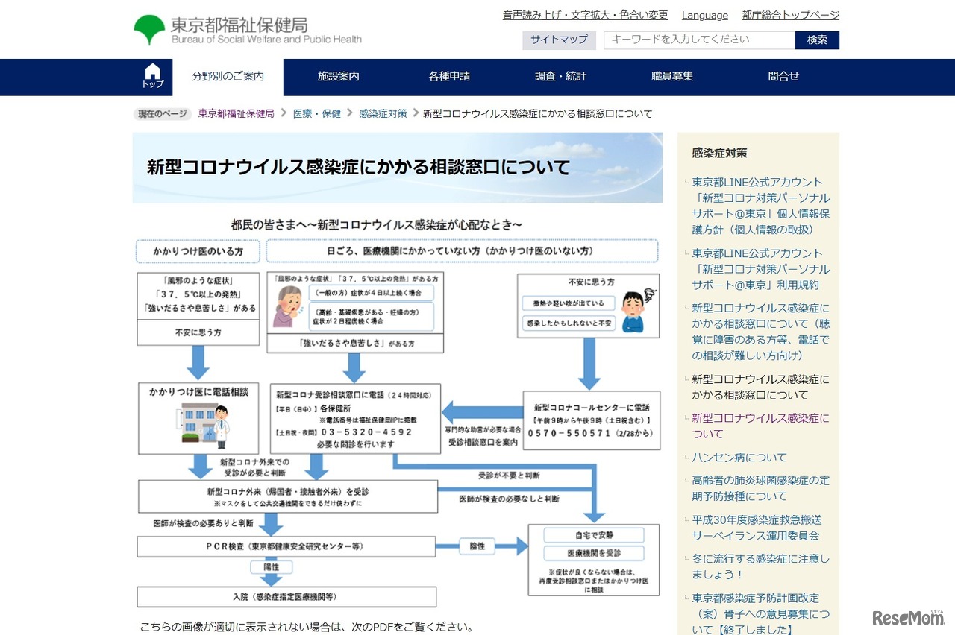
Task: Open the 分野別のご案内 menu
Action: click(228, 77)
